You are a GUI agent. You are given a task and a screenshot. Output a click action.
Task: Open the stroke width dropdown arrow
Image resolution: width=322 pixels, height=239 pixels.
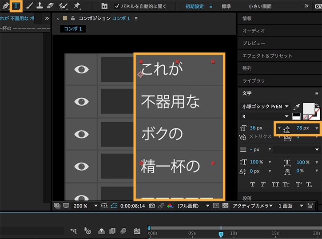click(x=270, y=149)
